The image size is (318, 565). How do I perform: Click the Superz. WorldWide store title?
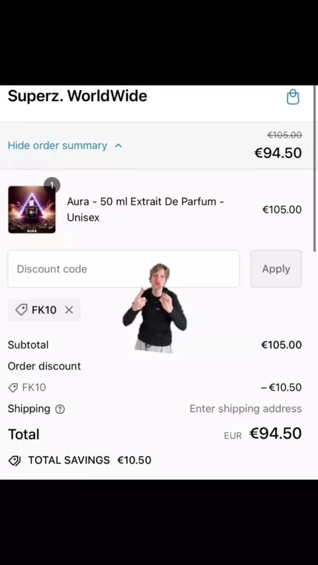coord(78,96)
